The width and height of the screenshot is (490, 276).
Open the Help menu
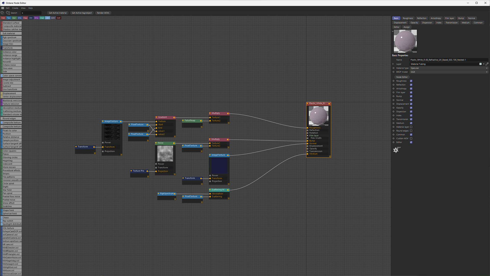(30, 8)
